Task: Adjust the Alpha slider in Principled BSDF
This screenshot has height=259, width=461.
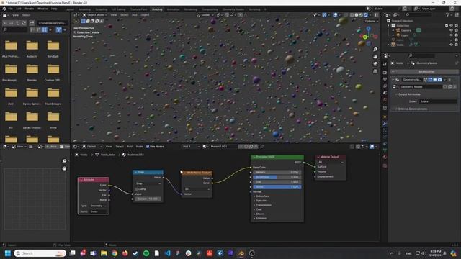Action: click(x=277, y=187)
